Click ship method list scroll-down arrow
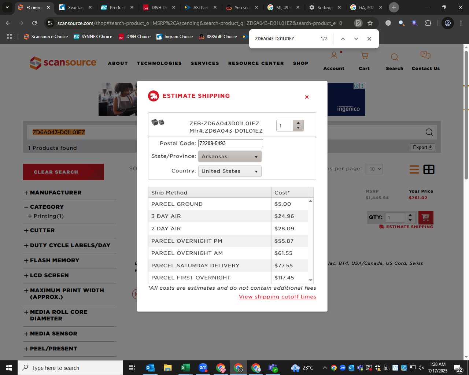 coord(311,280)
